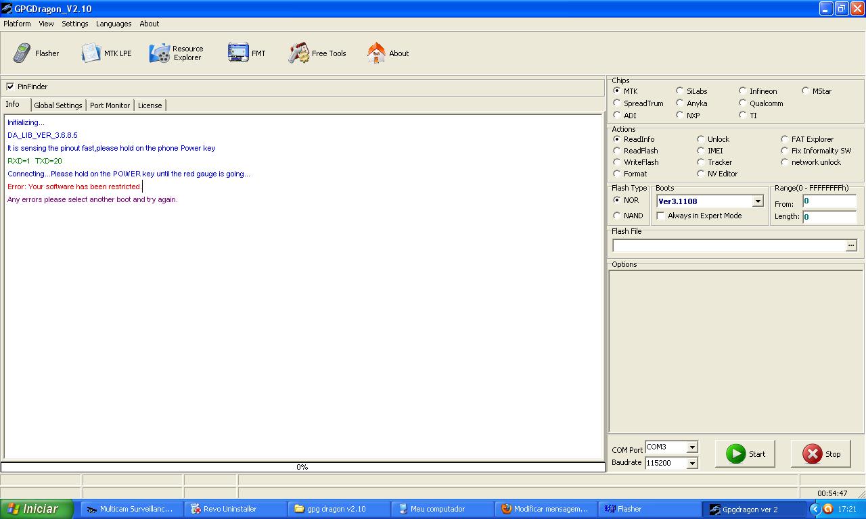Select SiLabs chip option

[x=679, y=91]
